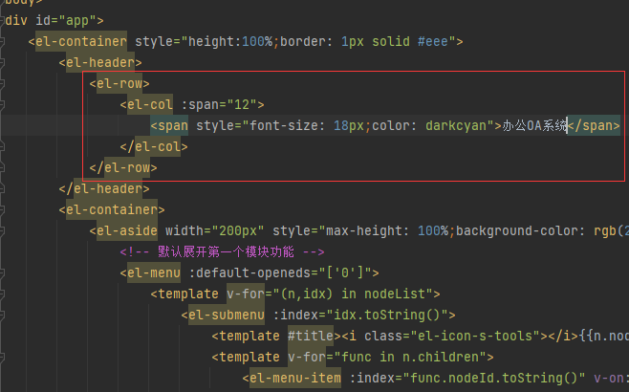Click the darkcyan color value
Image resolution: width=629 pixels, height=392 pixels.
pyautogui.click(x=463, y=125)
